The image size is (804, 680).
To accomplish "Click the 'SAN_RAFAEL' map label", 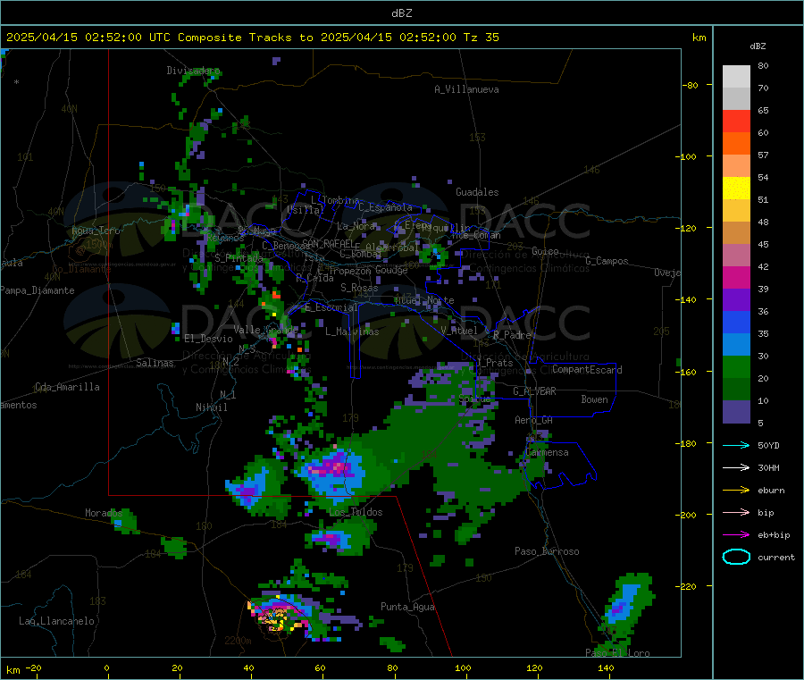I will 327,243.
